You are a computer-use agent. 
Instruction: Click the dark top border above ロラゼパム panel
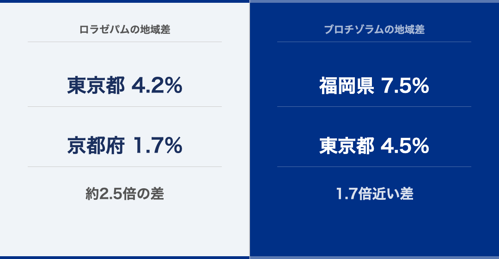125,1
